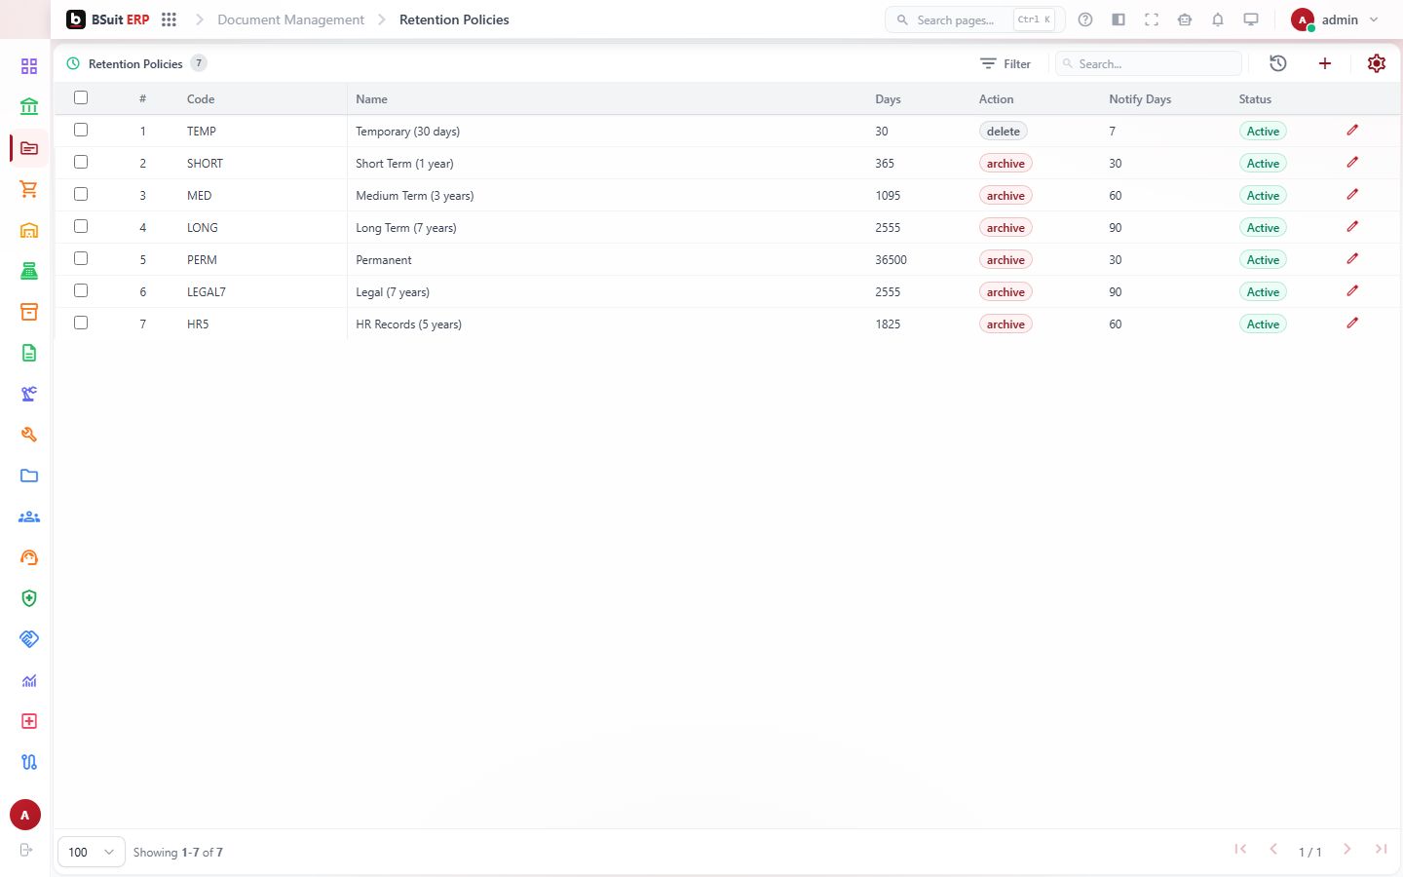Open the wrench maintenance module in sidebar

coord(29,435)
